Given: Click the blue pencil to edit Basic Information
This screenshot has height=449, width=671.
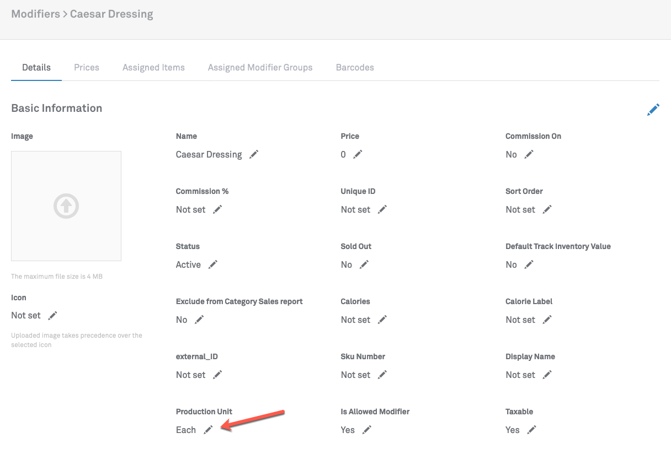Looking at the screenshot, I should (653, 110).
